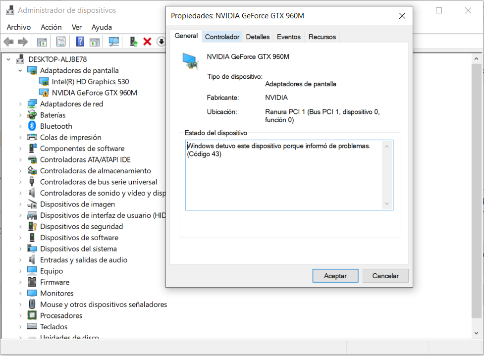Maximize the Administrador de dispositivos window
484x356 pixels.
pyautogui.click(x=438, y=10)
